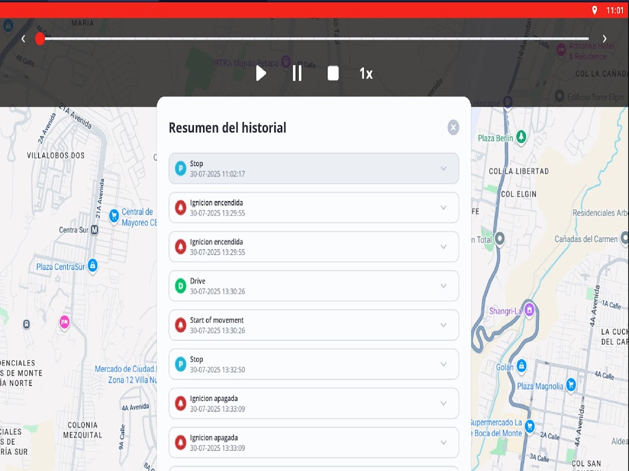Click the pink hotel marker on the map
629x471 pixels.
click(64, 322)
